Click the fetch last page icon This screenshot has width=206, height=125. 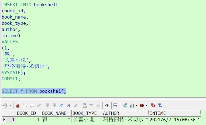coord(54,105)
